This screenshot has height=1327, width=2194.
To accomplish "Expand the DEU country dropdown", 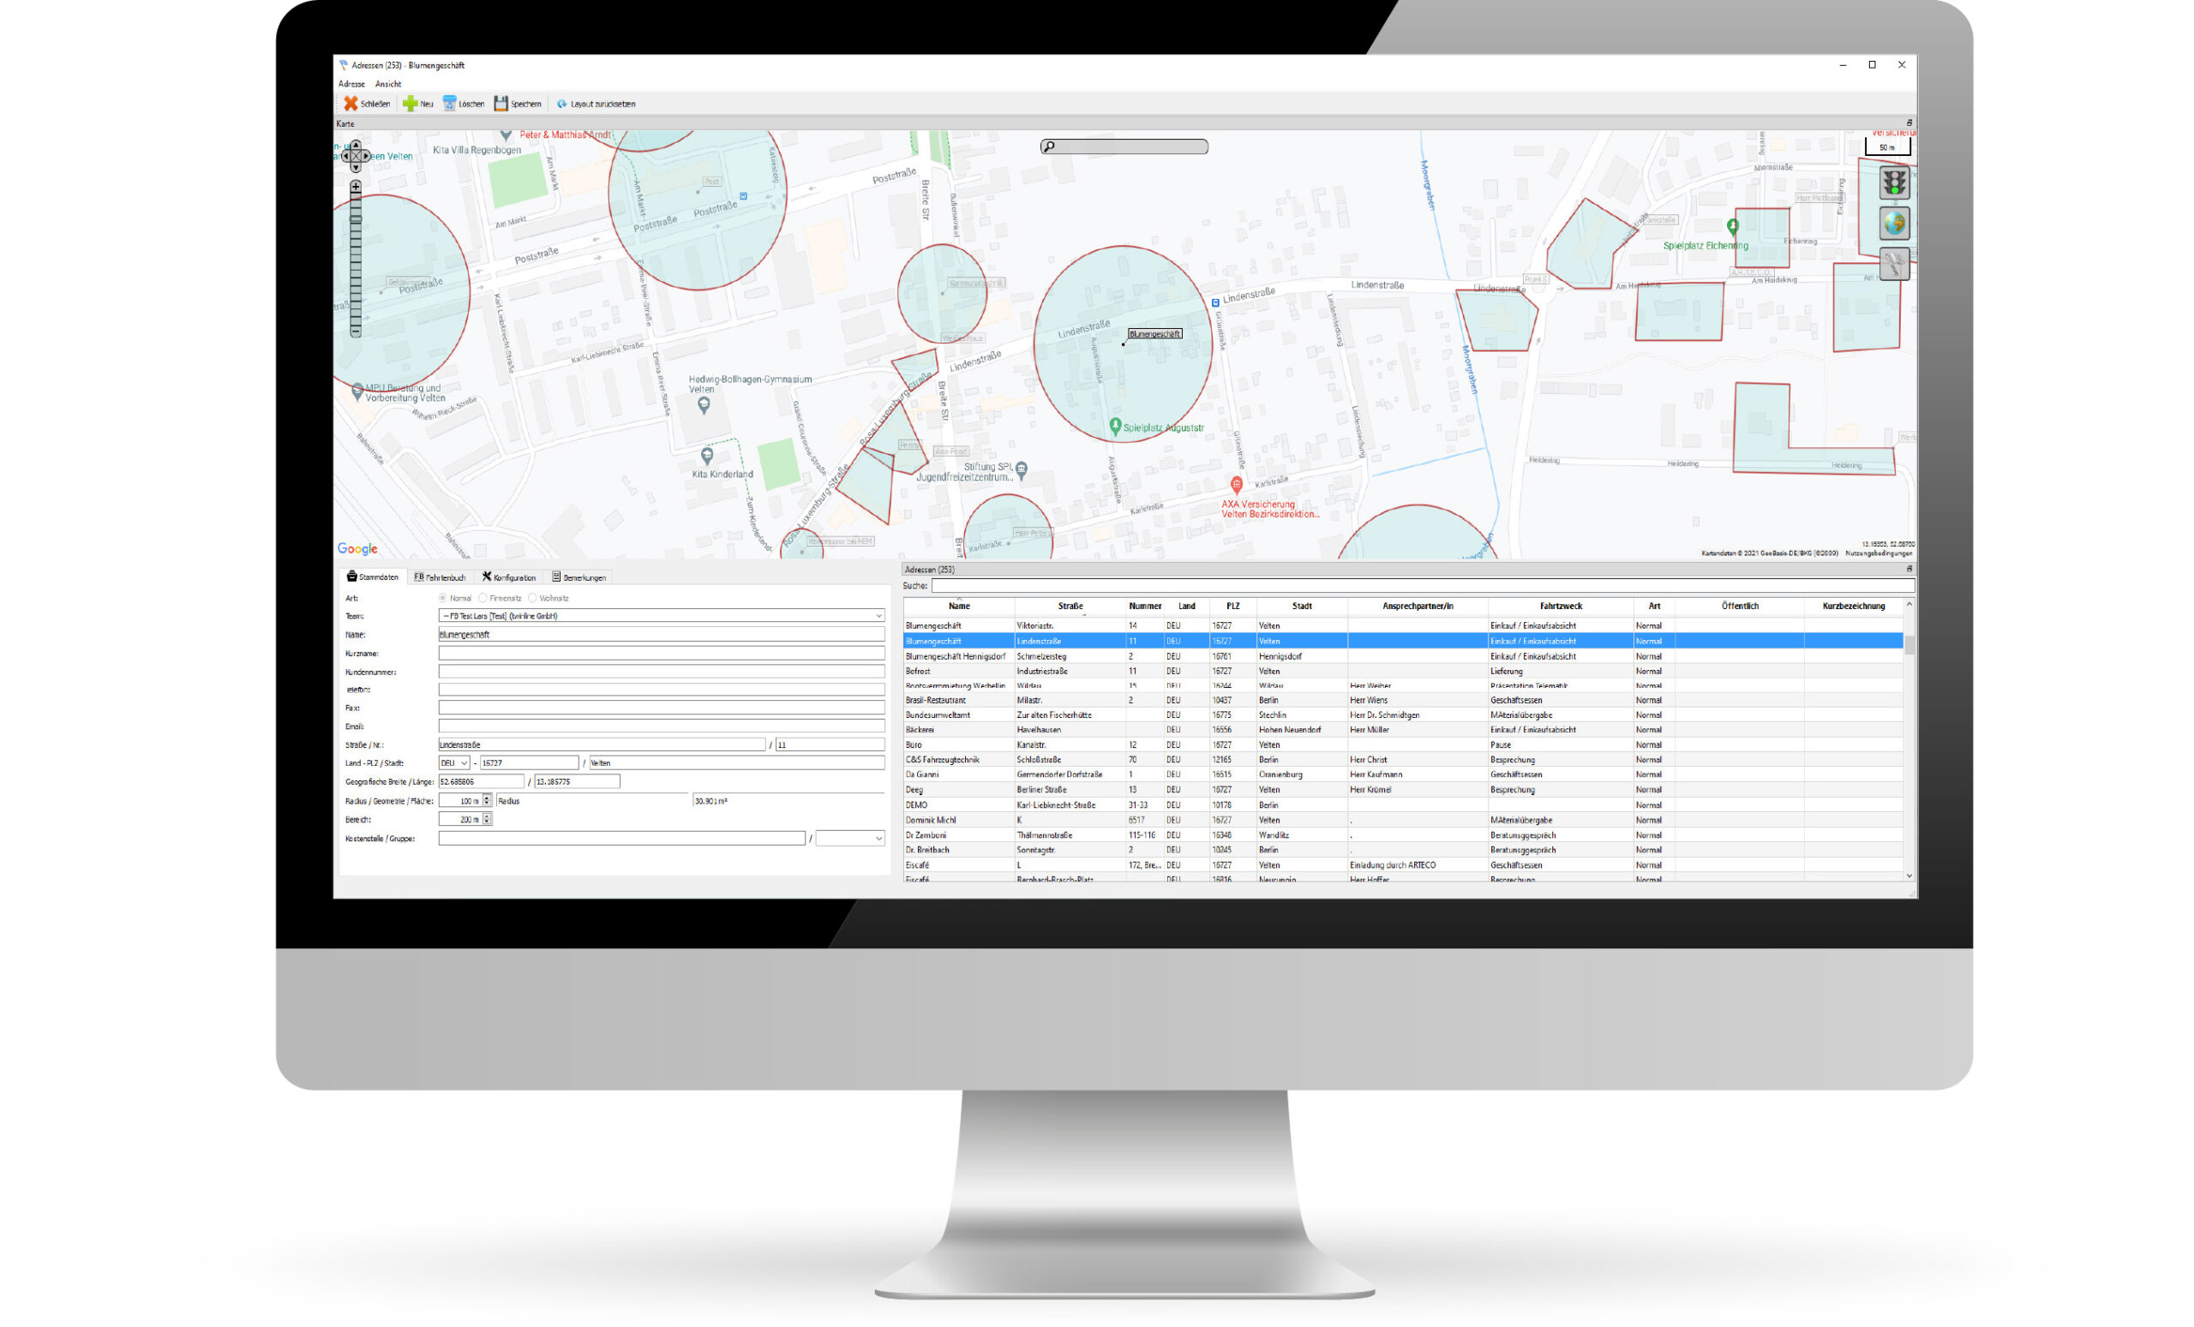I will (x=464, y=762).
